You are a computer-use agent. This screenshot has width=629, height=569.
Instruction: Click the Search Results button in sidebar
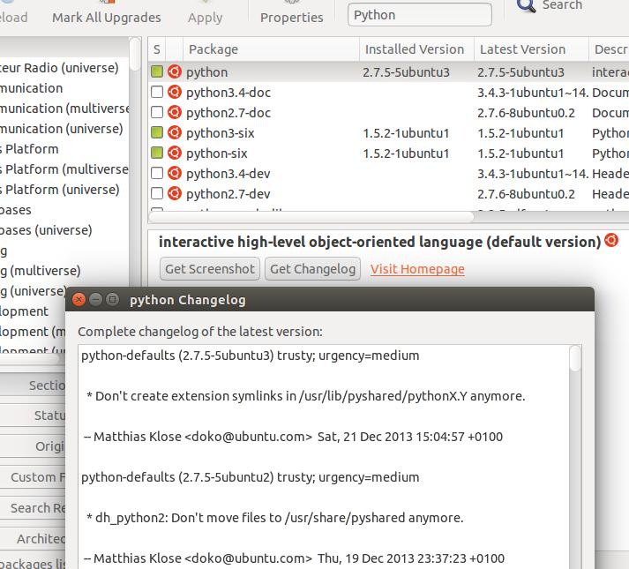click(33, 507)
